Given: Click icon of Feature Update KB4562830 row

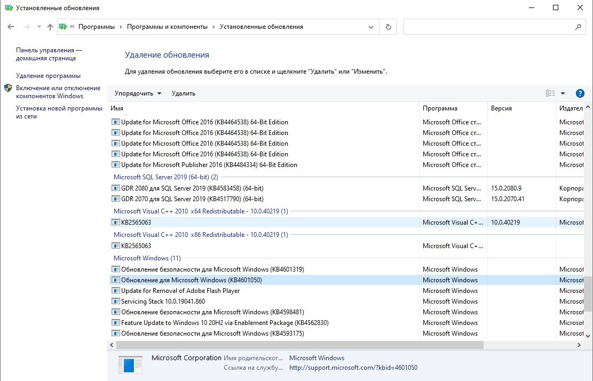Looking at the screenshot, I should pos(116,323).
